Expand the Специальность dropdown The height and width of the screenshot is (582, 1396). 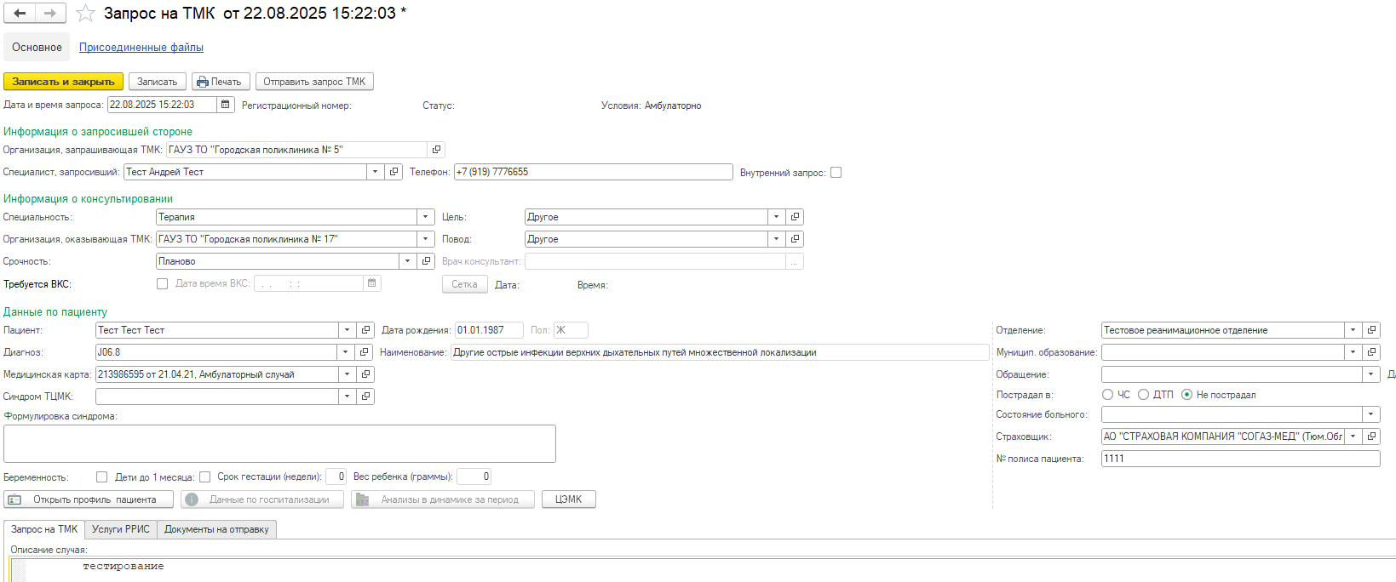pos(426,217)
